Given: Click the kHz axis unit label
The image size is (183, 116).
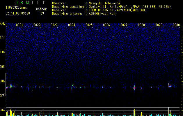Looking at the screenshot, I should [3, 23].
